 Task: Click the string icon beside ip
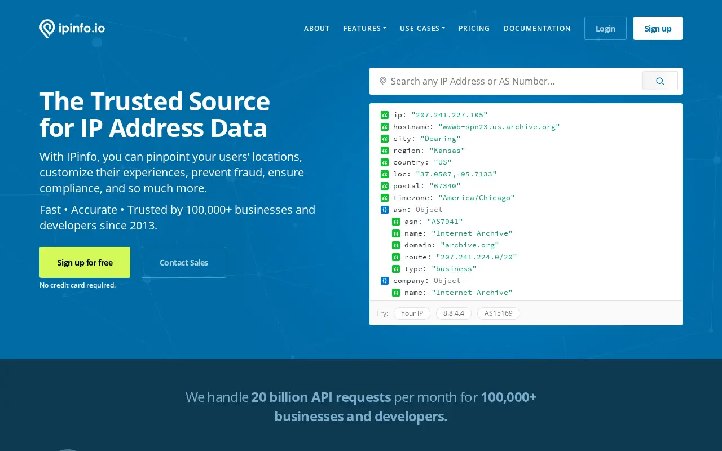point(385,115)
